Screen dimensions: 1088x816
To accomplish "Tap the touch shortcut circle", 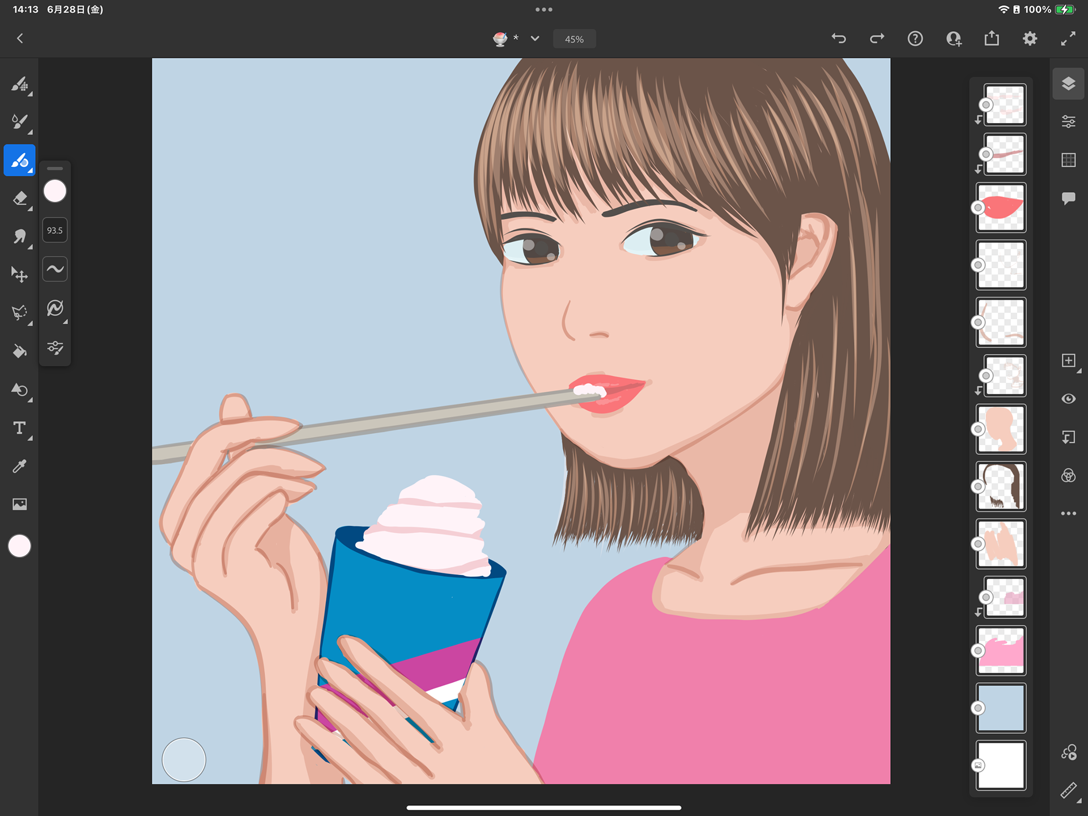I will [x=184, y=759].
